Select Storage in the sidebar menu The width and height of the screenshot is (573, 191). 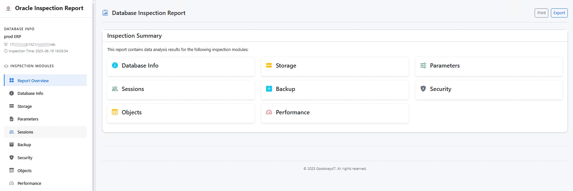[x=46, y=106]
